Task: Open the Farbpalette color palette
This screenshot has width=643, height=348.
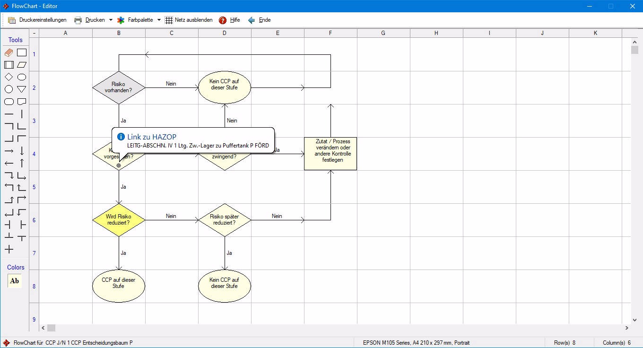Action: tap(135, 20)
